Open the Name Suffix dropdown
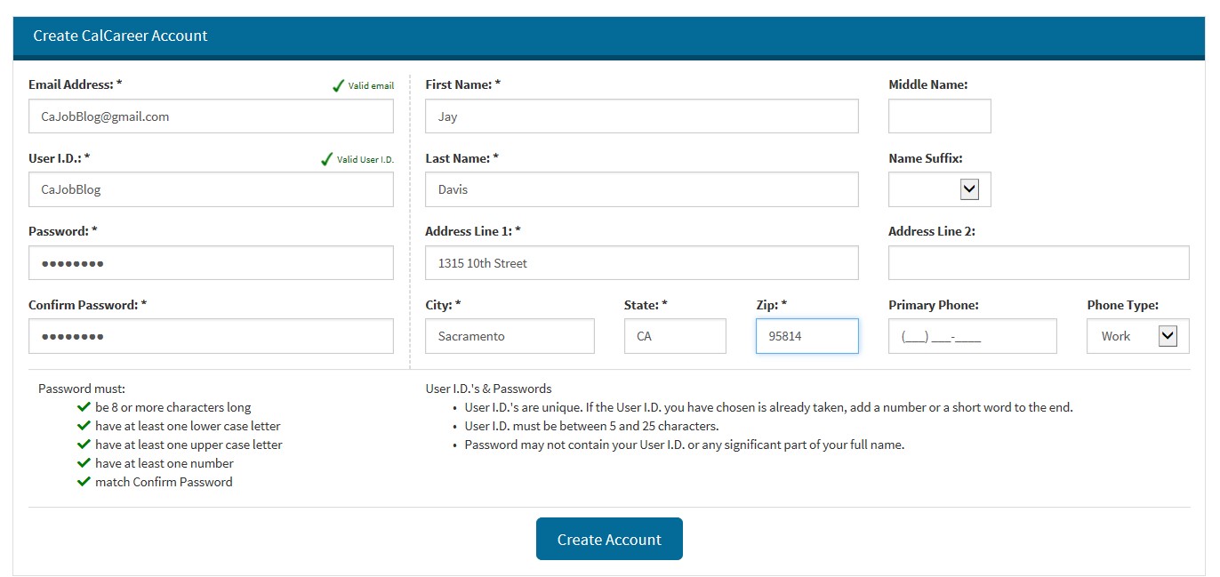Viewport: 1220px width, 577px height. [x=940, y=189]
